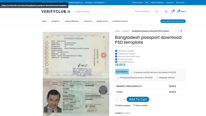Open the Design Service menu item

[x=102, y=21]
